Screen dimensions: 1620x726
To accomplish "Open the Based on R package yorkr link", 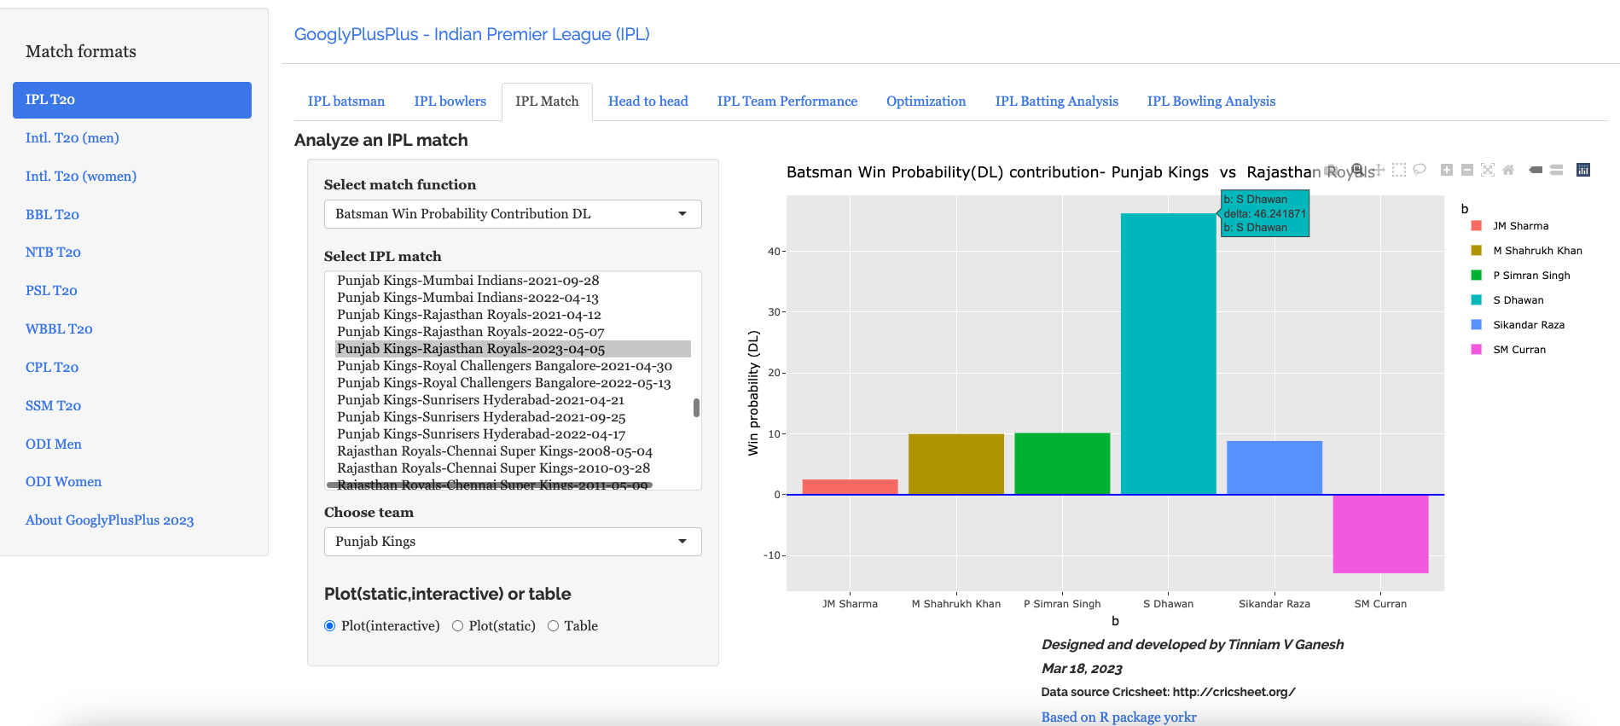I will (1118, 717).
